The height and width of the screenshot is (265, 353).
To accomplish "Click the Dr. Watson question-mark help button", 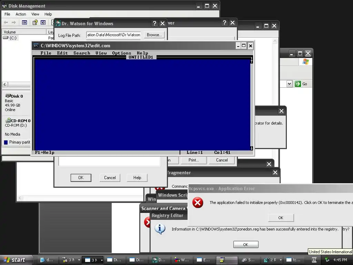I will click(x=154, y=23).
